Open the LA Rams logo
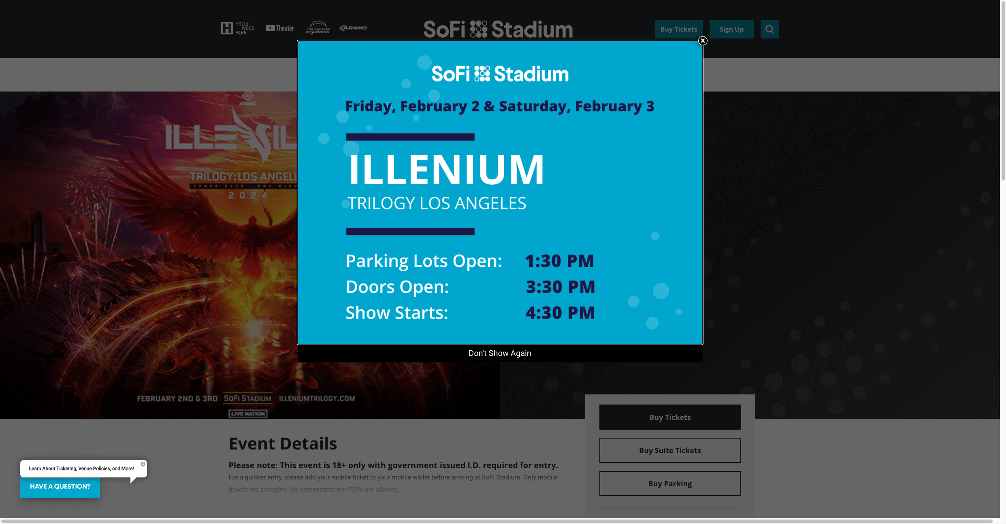The height and width of the screenshot is (524, 1006). 353,28
